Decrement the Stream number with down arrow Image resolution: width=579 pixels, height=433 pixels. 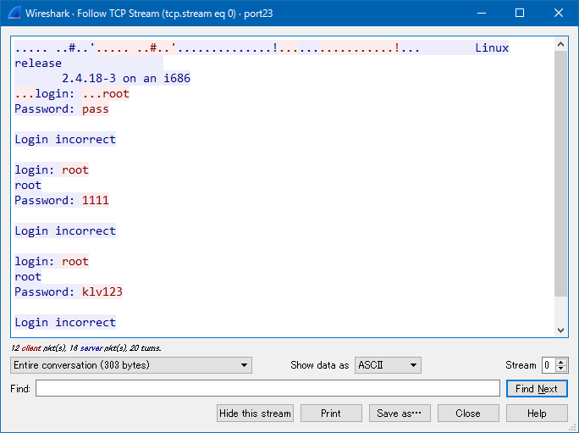tap(562, 369)
